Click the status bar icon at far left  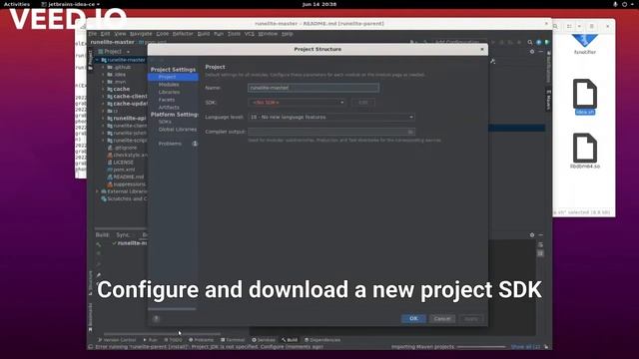91,347
